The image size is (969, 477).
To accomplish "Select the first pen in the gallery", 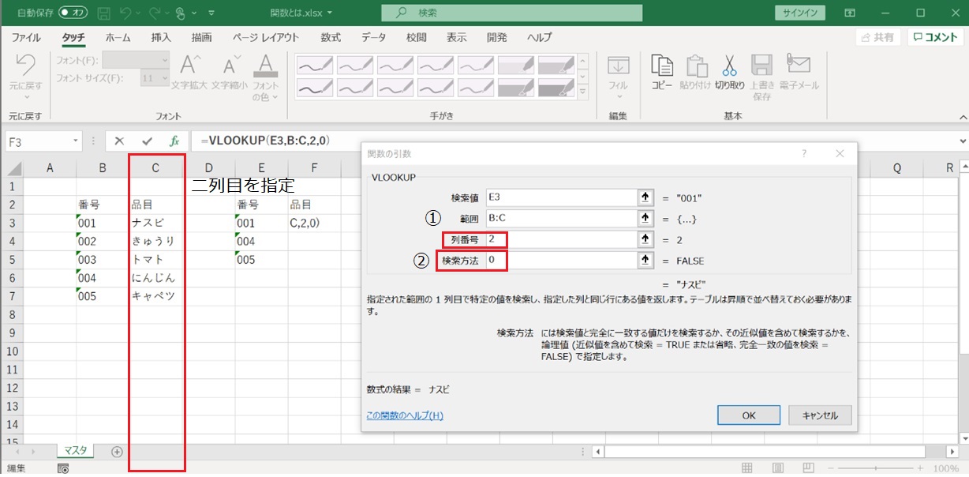I will pos(314,64).
